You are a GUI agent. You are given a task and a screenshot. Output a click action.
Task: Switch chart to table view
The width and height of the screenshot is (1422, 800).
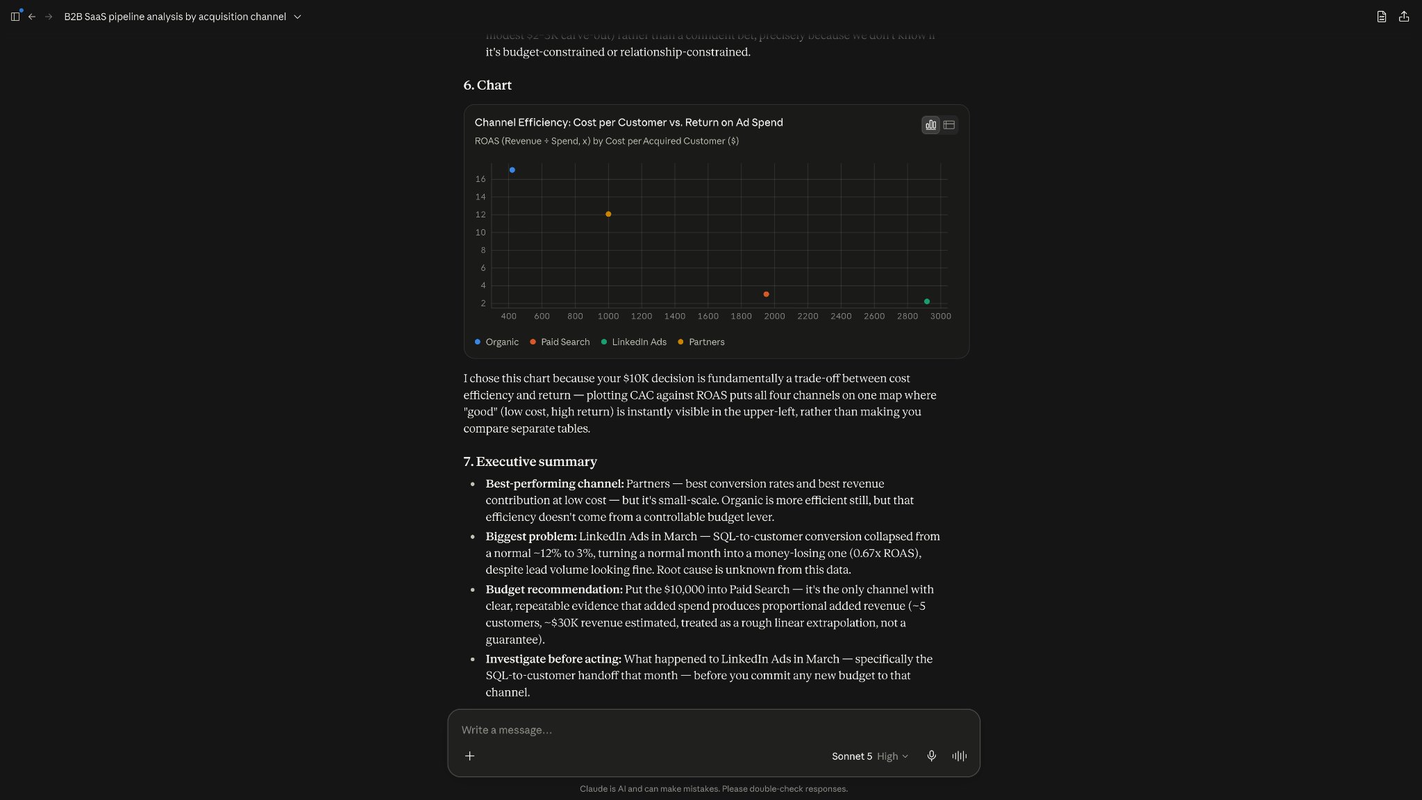tap(949, 125)
